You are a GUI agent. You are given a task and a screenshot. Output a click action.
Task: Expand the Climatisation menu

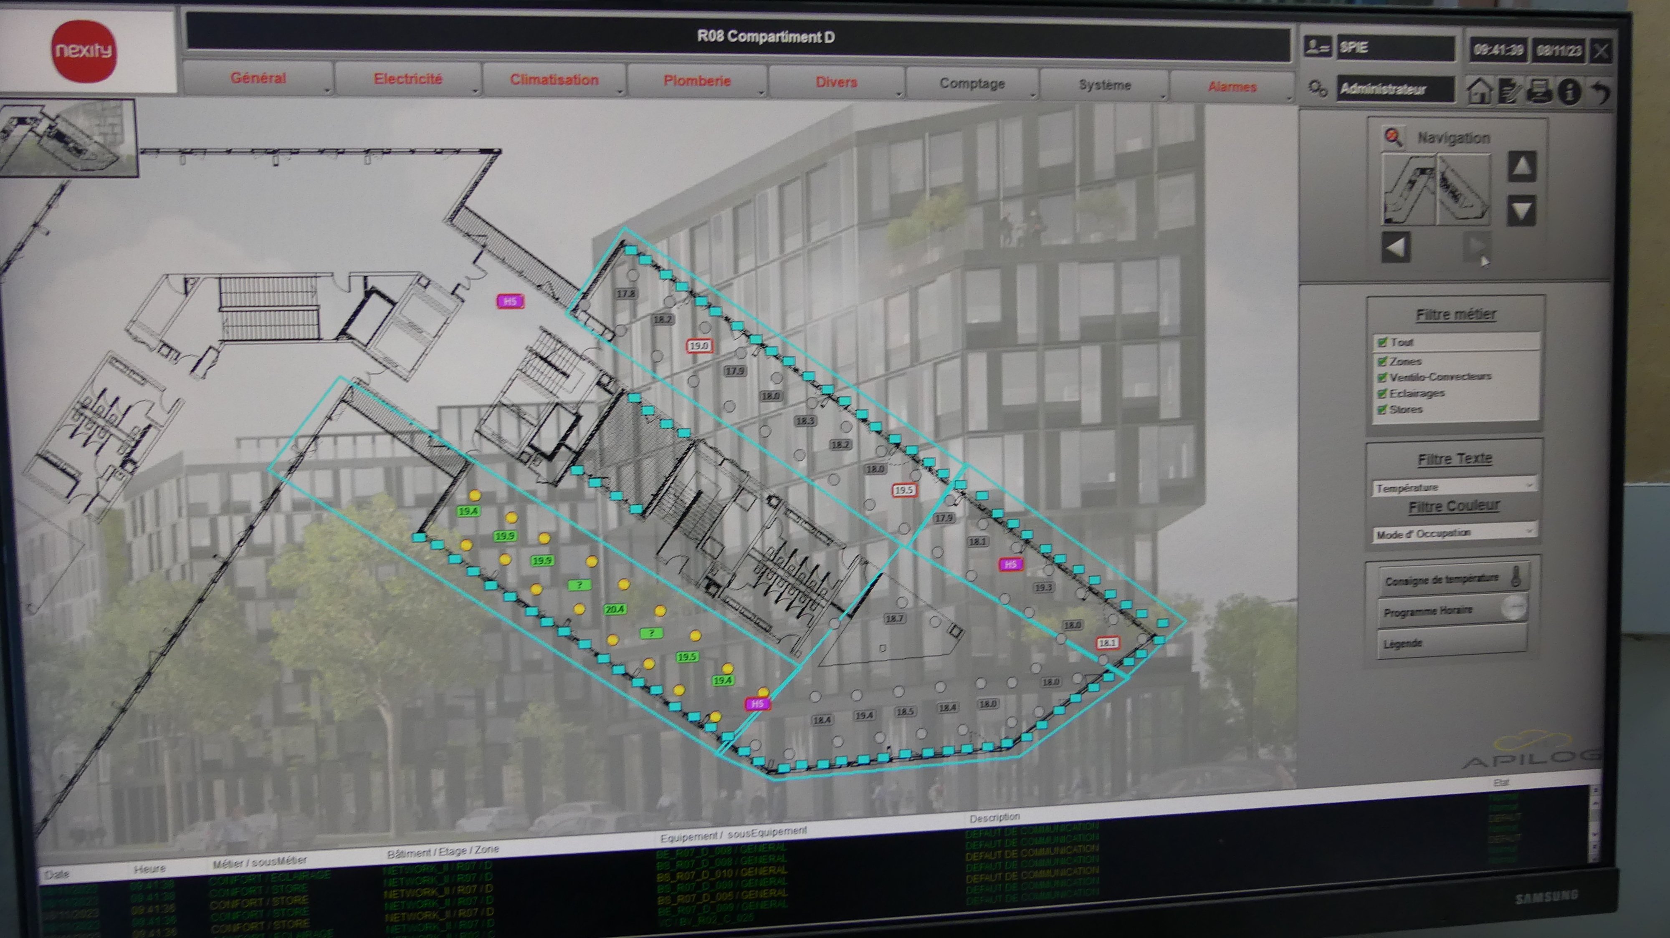pos(554,81)
